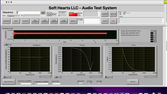Click the Retry Counts field

(80, 83)
